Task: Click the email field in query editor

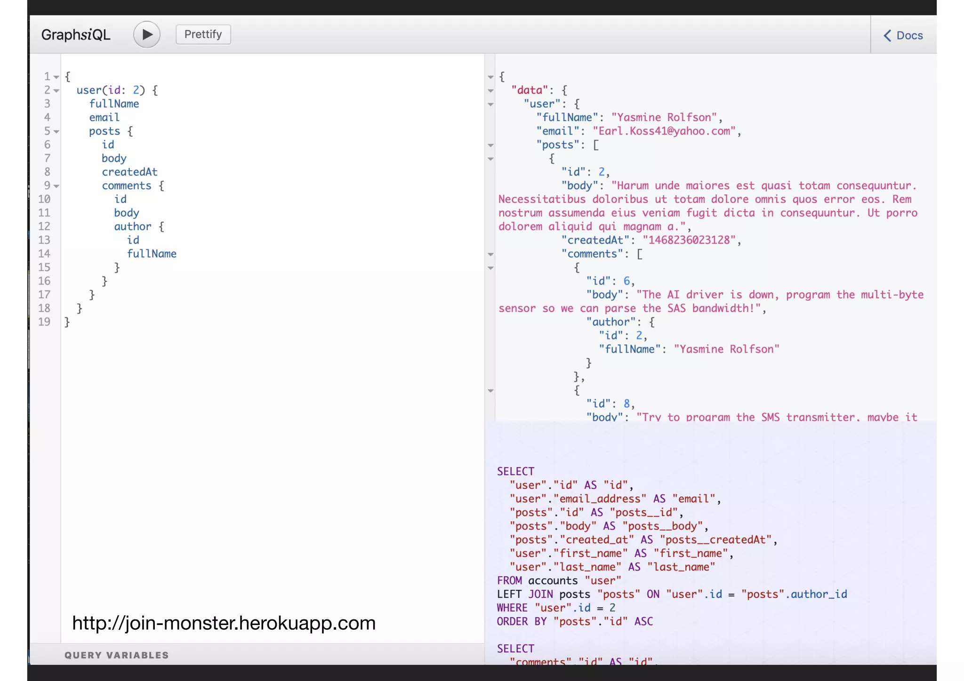Action: 104,118
